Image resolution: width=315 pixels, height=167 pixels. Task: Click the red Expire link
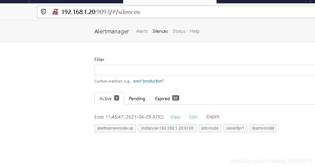tap(213, 117)
